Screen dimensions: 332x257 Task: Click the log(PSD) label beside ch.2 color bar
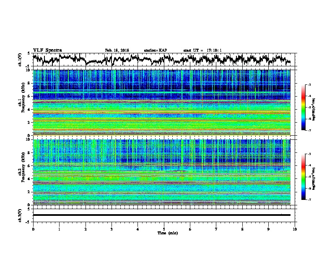(x=314, y=178)
